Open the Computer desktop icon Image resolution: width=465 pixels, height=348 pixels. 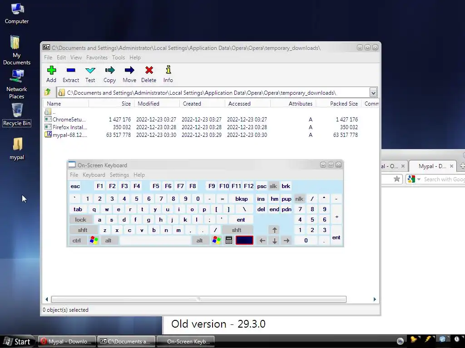[17, 13]
